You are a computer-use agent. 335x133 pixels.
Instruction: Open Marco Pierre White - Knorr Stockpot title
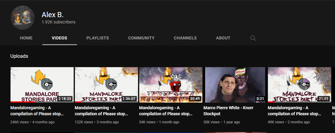click(x=228, y=111)
